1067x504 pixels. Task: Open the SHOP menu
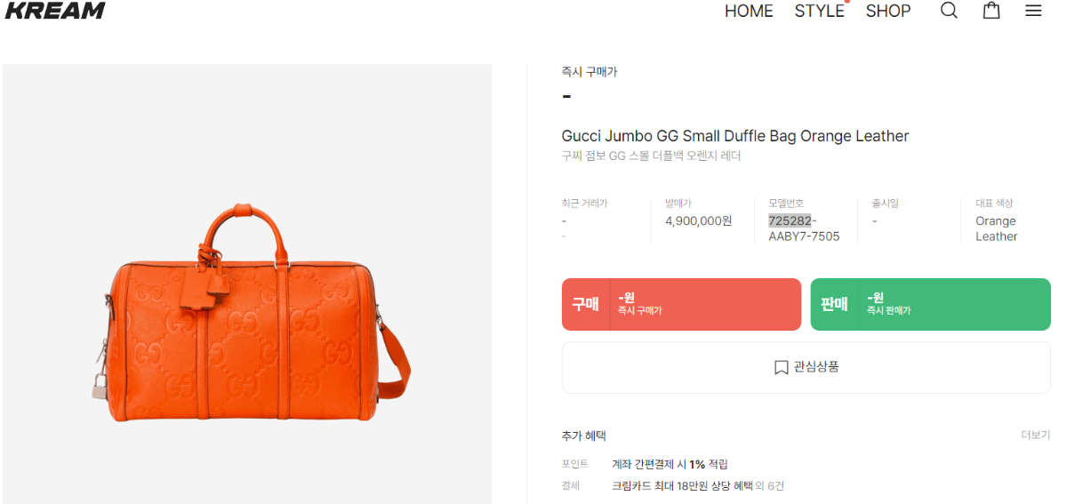[x=888, y=11]
